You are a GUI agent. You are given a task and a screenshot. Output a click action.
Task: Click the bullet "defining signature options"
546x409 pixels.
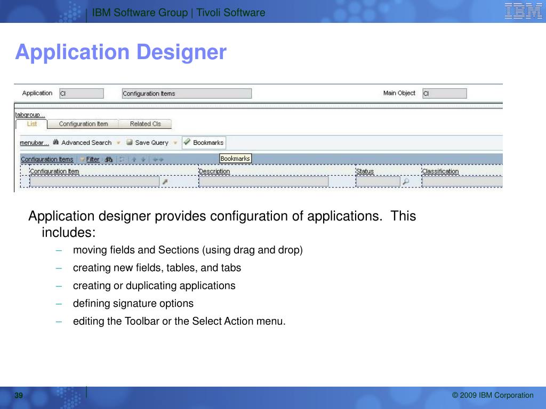(133, 303)
